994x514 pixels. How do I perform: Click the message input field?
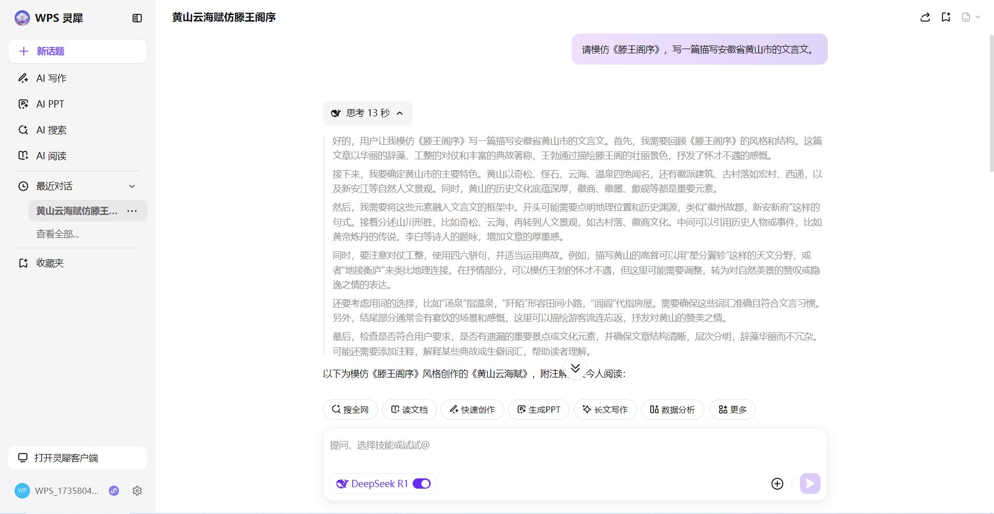575,446
